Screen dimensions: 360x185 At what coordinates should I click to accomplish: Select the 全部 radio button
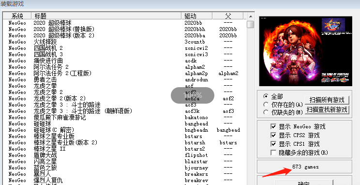[x=266, y=96]
